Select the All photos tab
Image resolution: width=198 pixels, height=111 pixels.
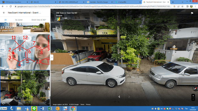pos(5,20)
